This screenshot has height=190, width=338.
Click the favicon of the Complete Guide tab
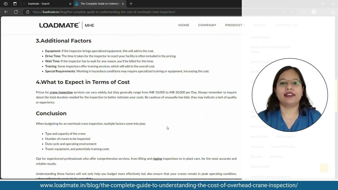click(x=77, y=4)
